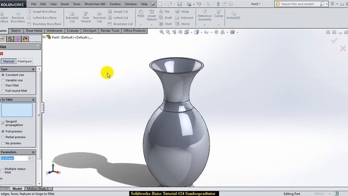
Task: Select the Full preview radio button
Action: click(x=3, y=131)
